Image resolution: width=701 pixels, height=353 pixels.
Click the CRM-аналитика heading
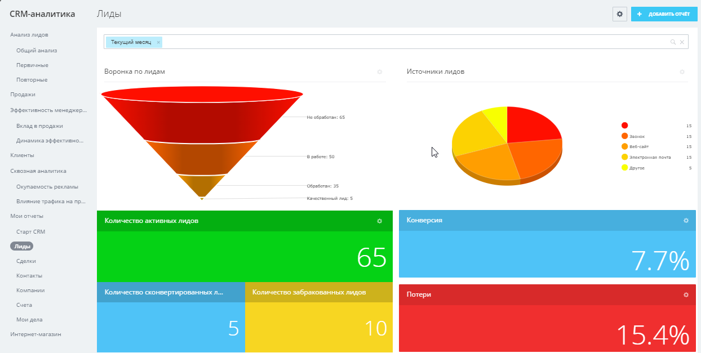click(42, 14)
